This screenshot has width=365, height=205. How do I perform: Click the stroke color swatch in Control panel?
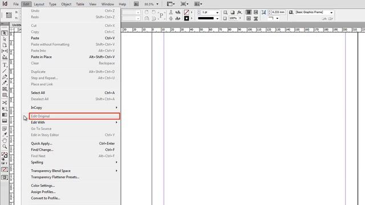coord(186,18)
